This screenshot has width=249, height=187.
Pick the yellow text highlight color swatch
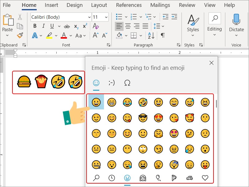coord(49,36)
